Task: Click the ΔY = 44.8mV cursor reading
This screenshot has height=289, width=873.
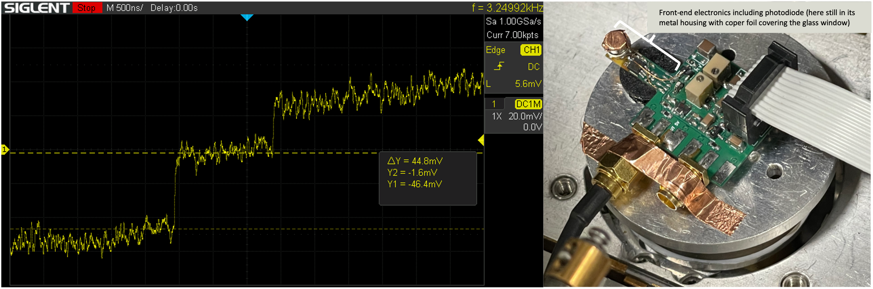Action: tap(415, 161)
